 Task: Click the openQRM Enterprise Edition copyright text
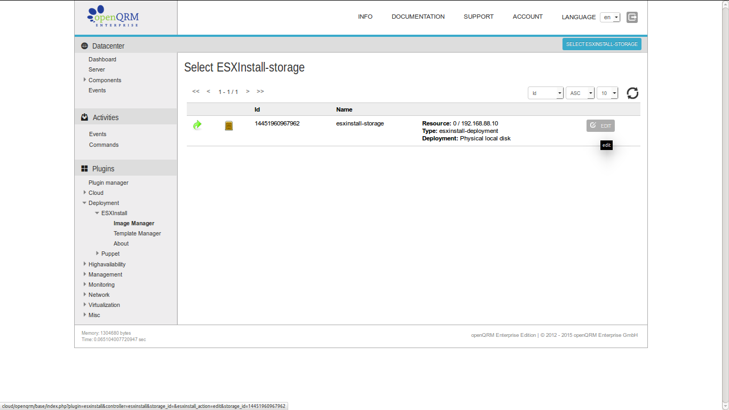coord(554,335)
